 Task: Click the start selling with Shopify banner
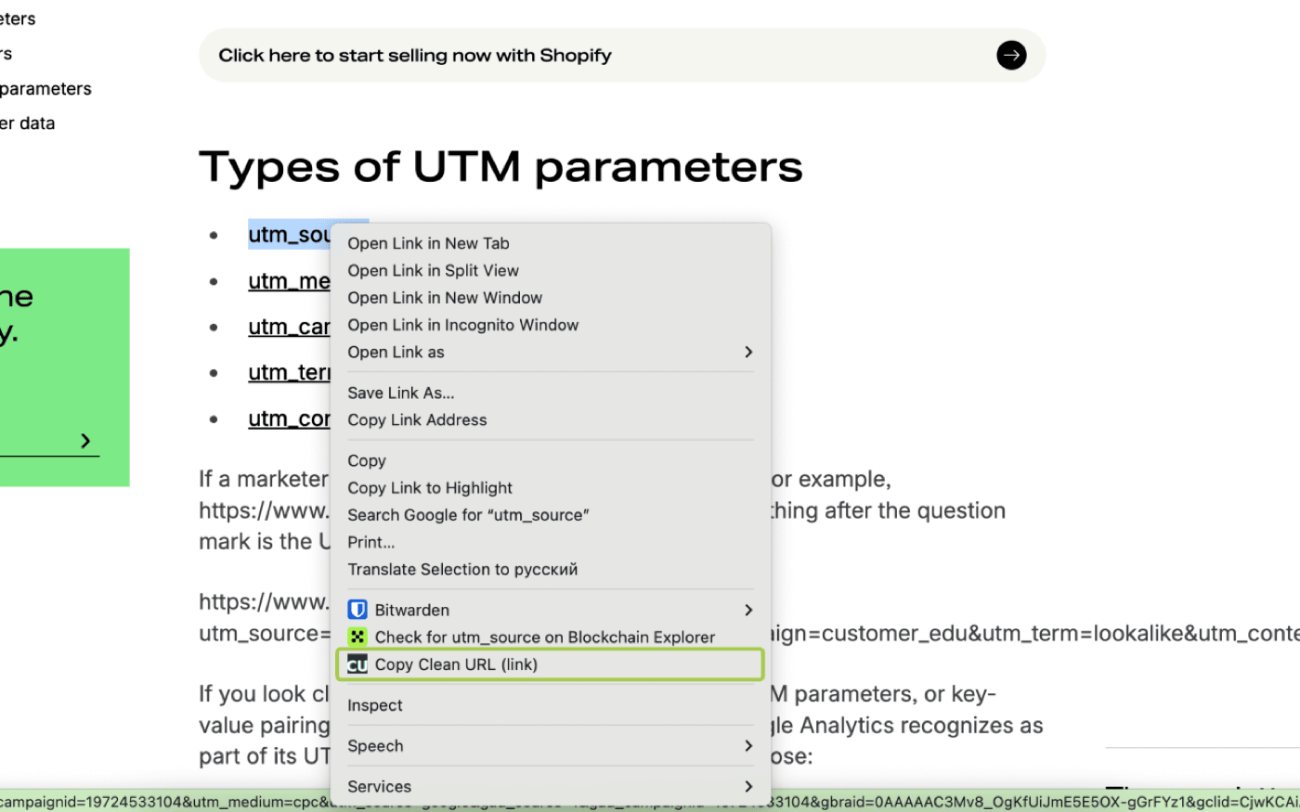622,56
